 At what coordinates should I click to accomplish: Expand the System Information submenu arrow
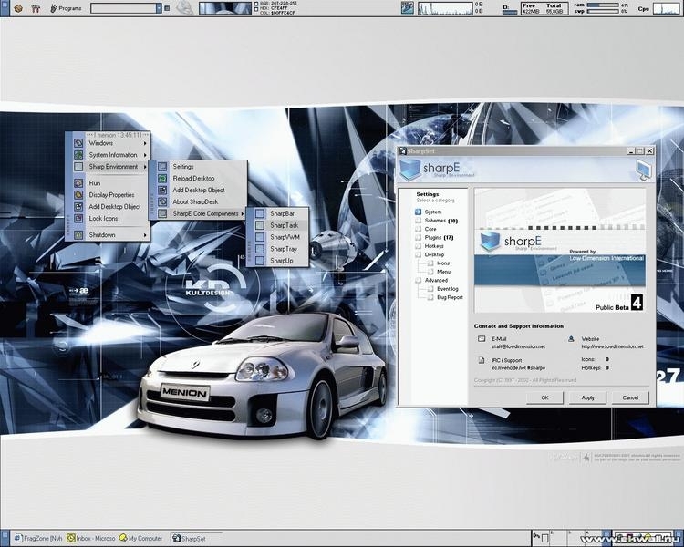(145, 155)
